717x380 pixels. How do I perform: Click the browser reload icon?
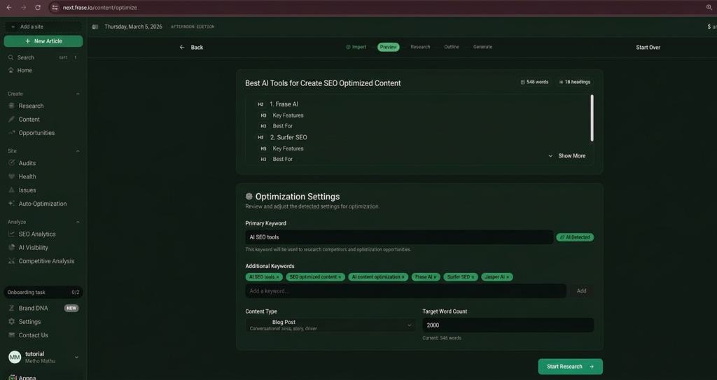(x=38, y=7)
